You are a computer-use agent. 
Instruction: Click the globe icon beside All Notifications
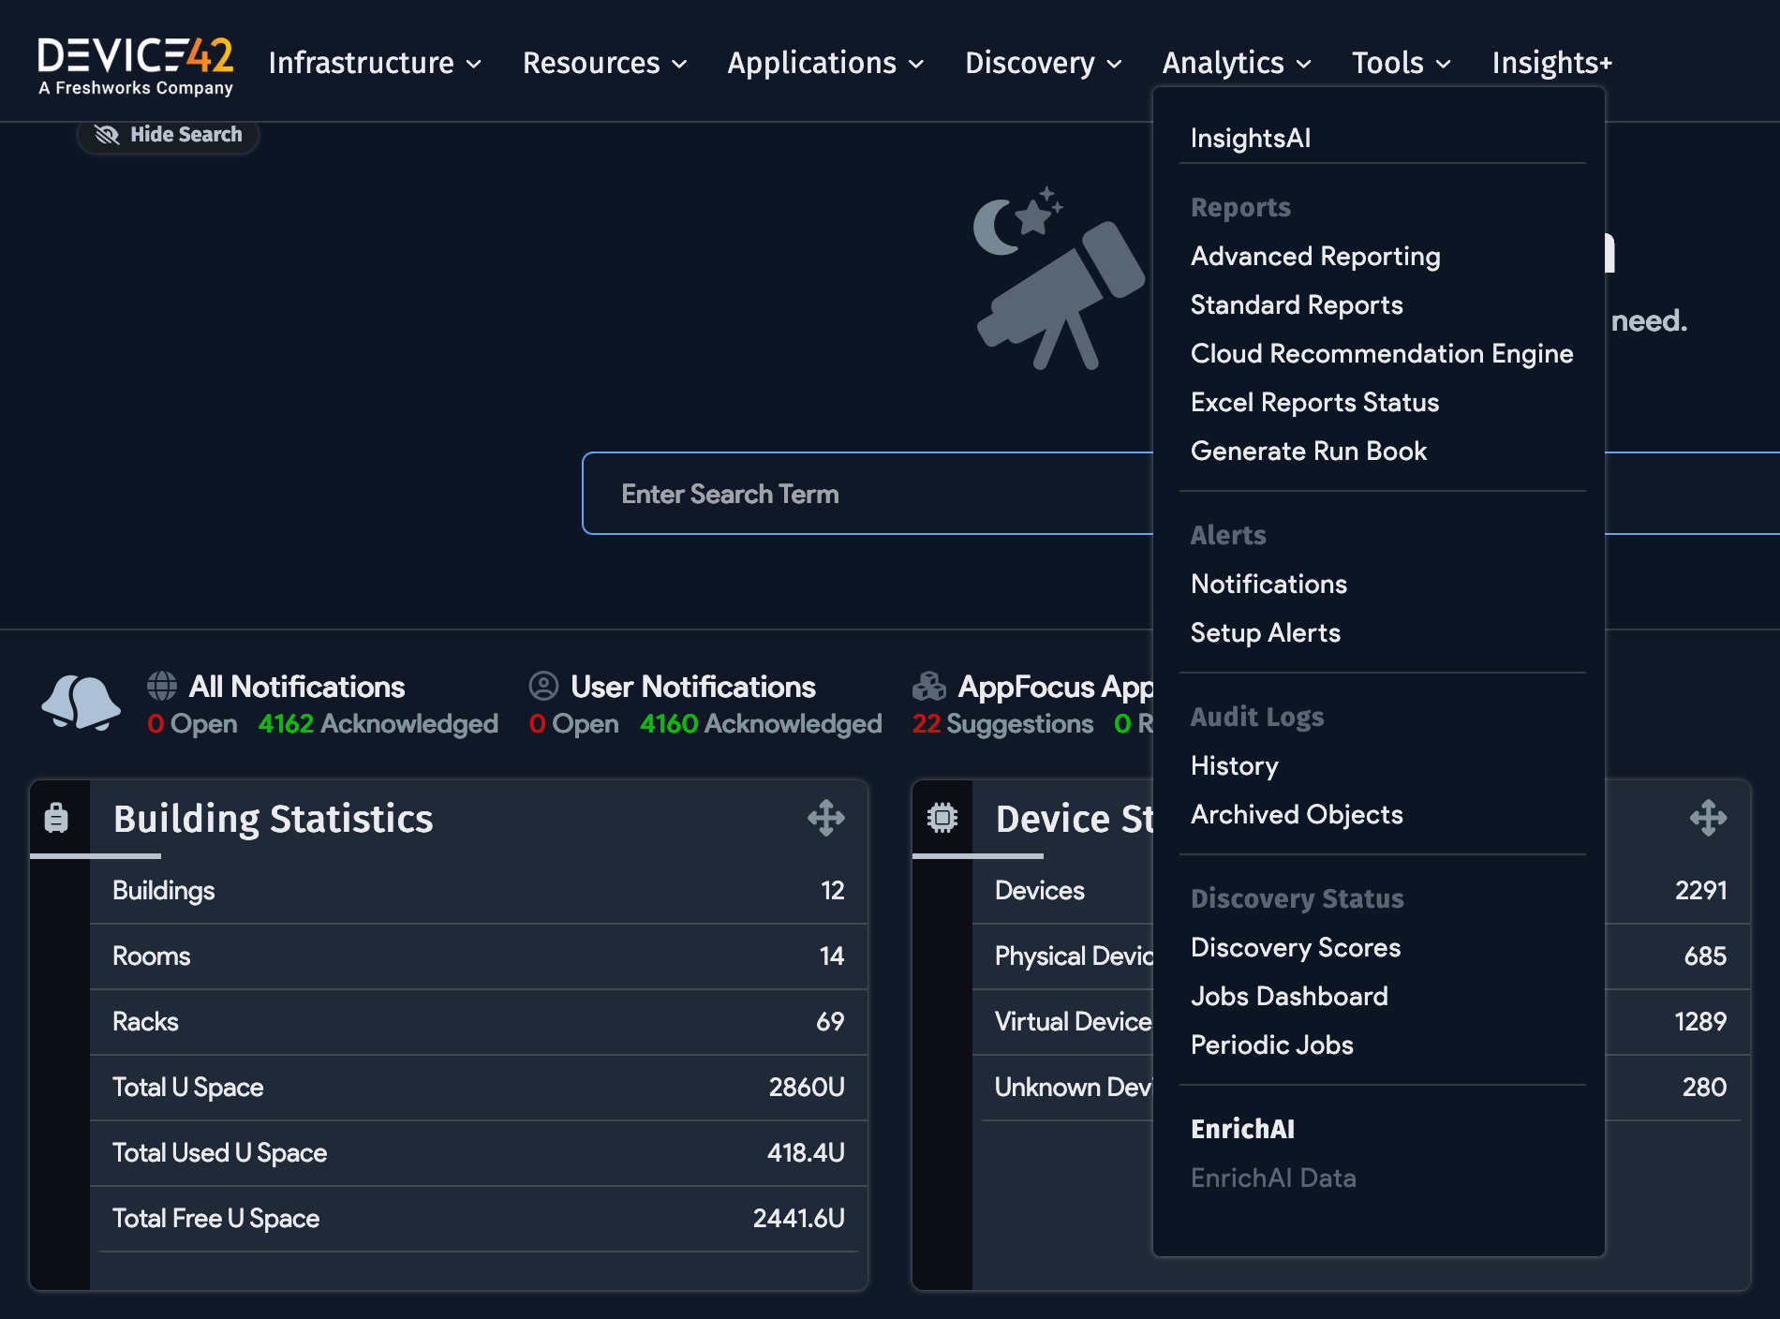pos(161,686)
